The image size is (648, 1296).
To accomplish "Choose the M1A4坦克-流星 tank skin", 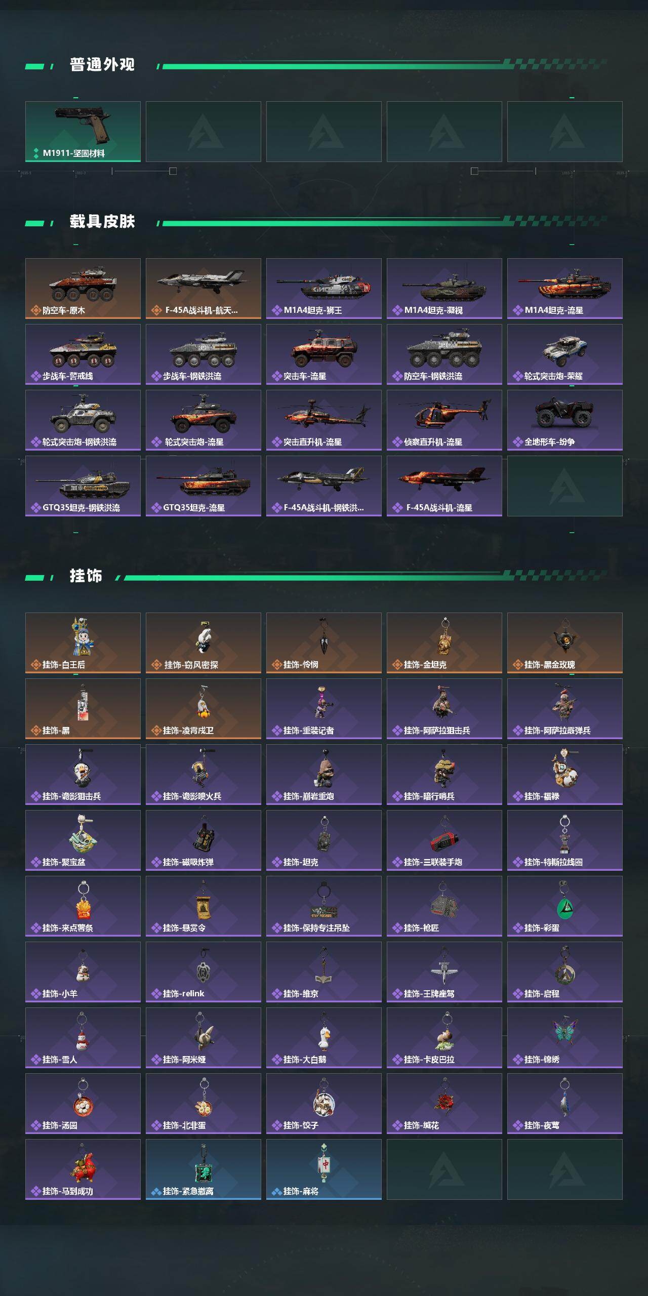I will [565, 289].
